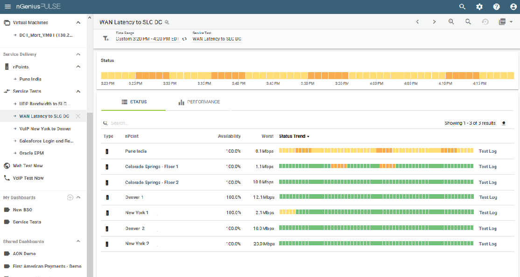Image resolution: width=520 pixels, height=277 pixels.
Task: Sort by the Availability column header
Action: coord(229,136)
